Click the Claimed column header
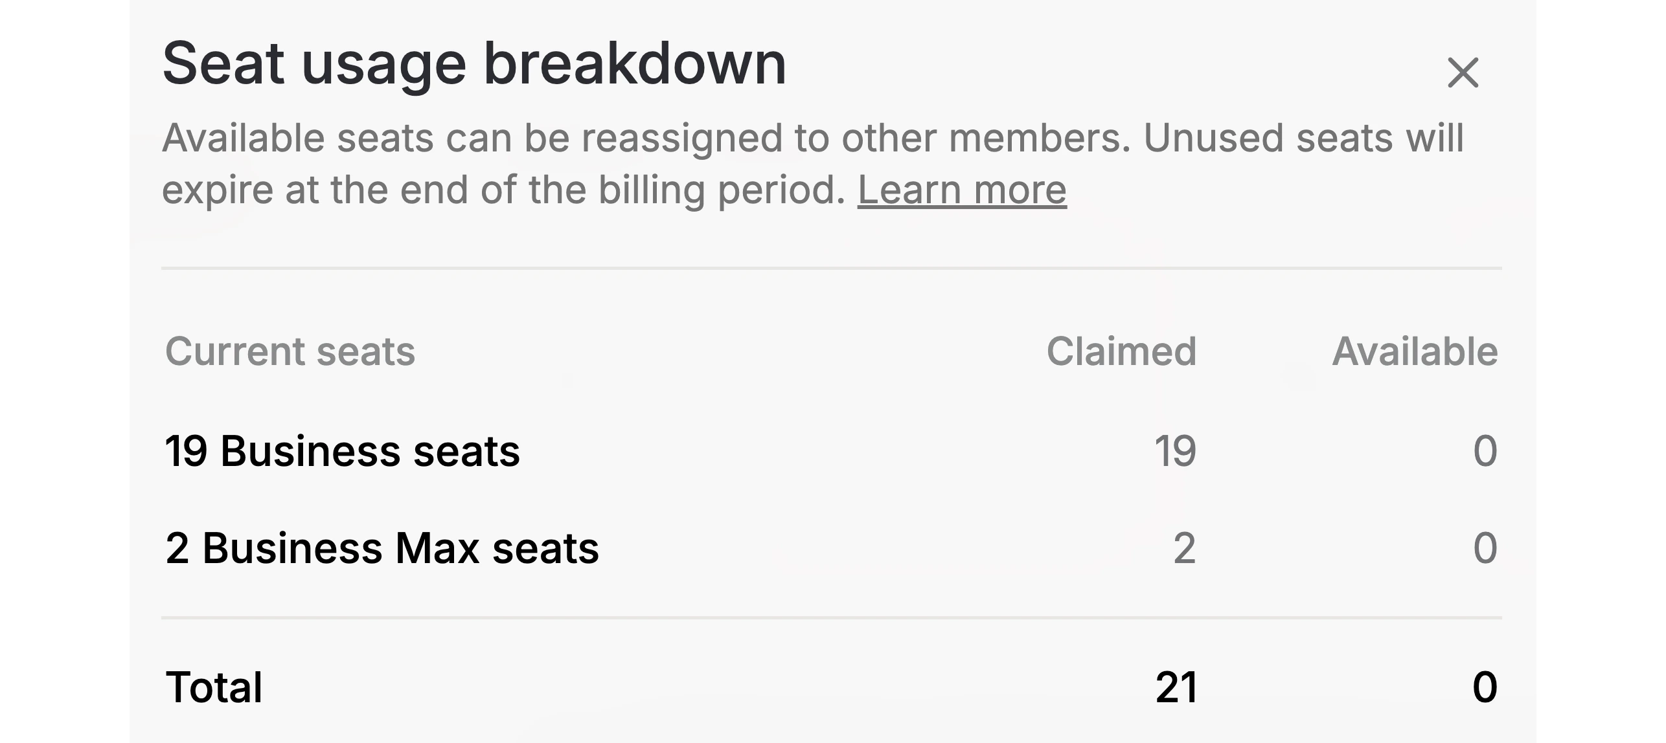The width and height of the screenshot is (1666, 743). (x=1123, y=351)
